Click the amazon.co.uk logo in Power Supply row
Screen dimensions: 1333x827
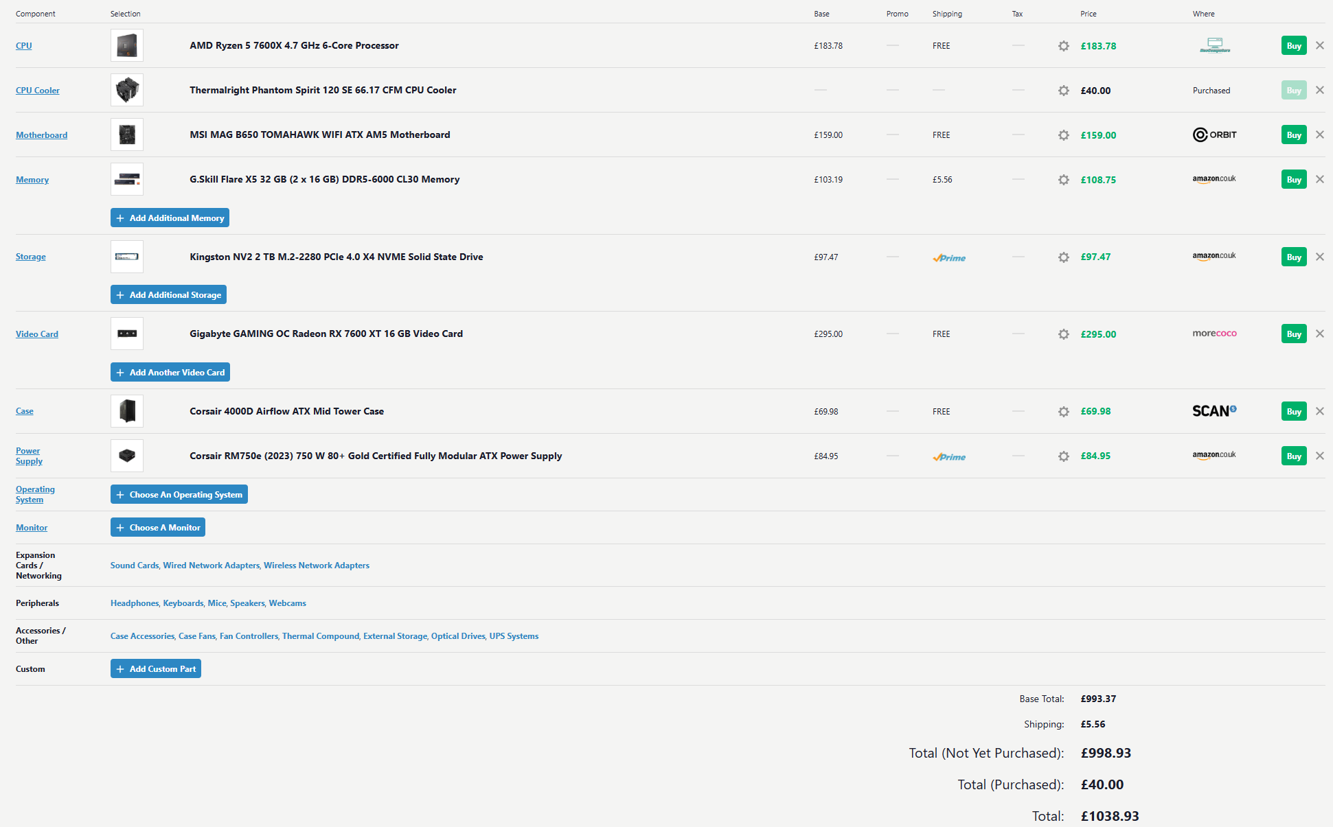tap(1214, 456)
